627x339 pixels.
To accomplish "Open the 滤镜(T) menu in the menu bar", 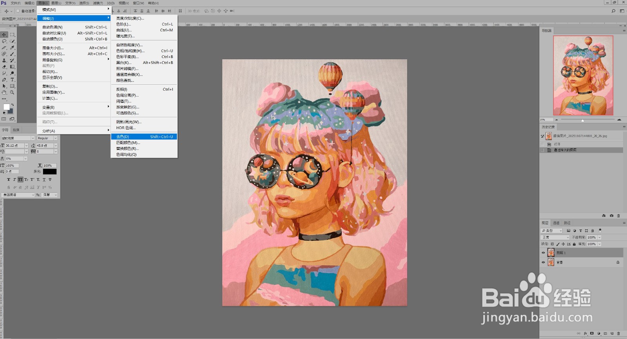I will tap(98, 3).
